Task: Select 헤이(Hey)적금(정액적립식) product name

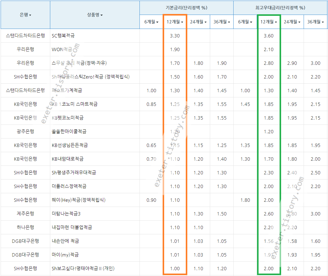Action: point(79,200)
